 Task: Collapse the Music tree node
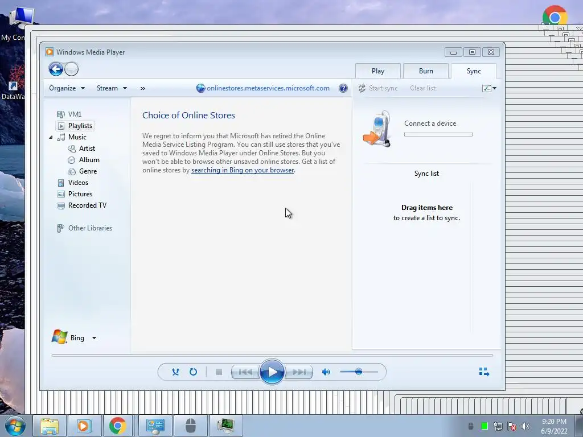51,137
